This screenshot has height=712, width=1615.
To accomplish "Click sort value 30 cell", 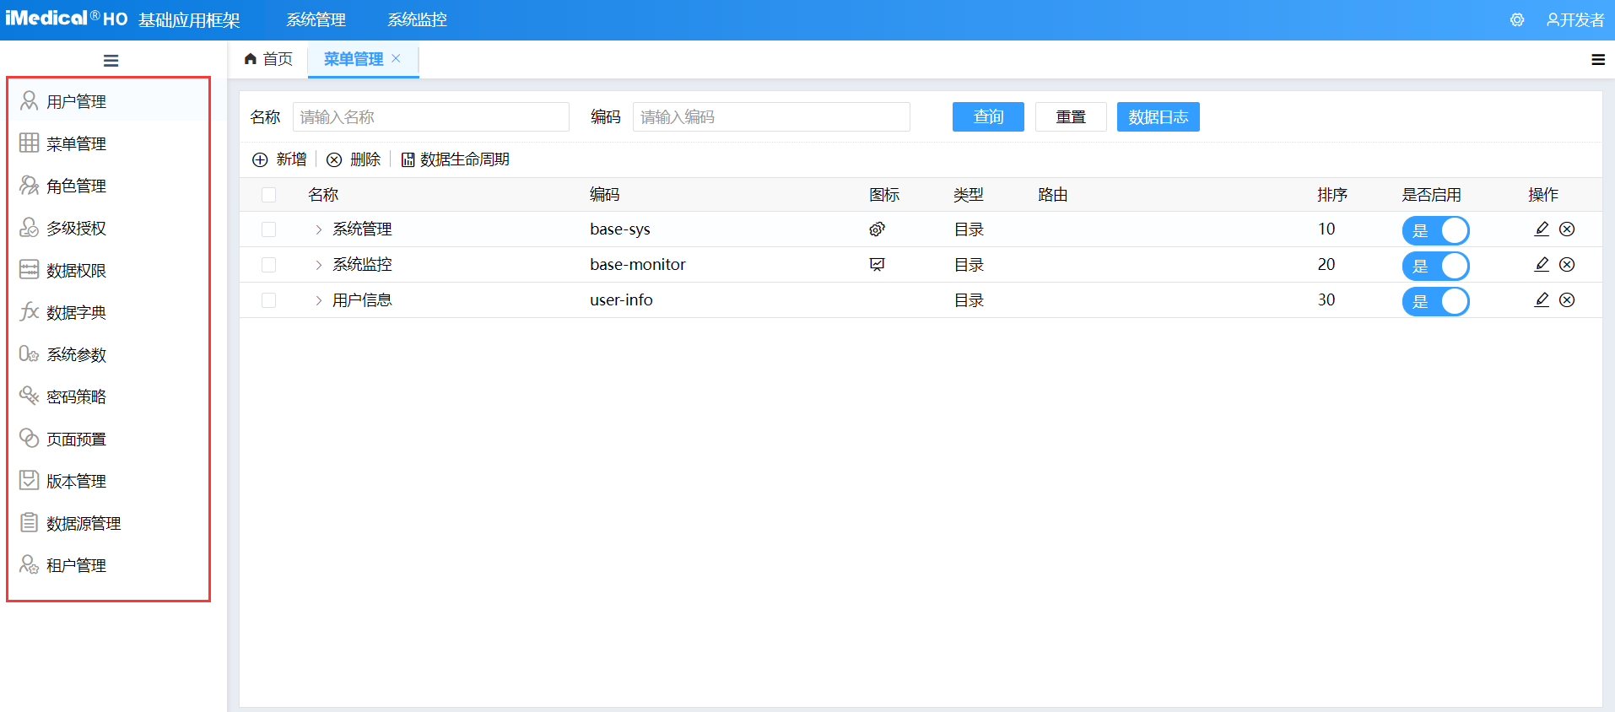I will (x=1326, y=300).
